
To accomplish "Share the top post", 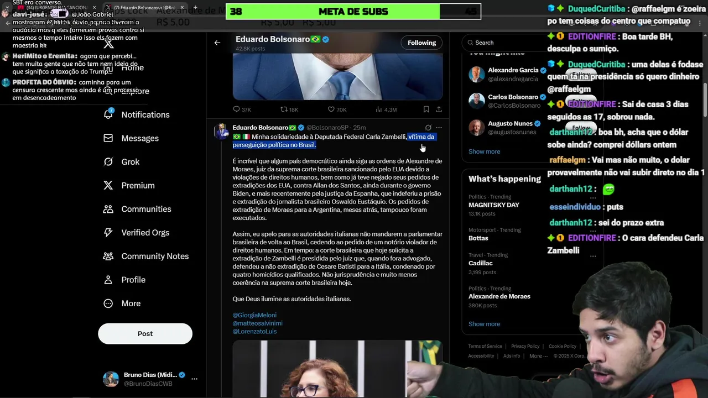I will click(x=439, y=109).
